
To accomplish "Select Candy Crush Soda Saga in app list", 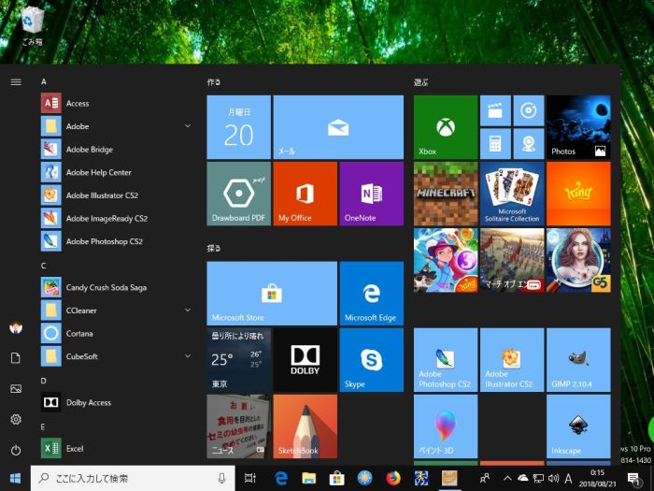I will [x=106, y=287].
